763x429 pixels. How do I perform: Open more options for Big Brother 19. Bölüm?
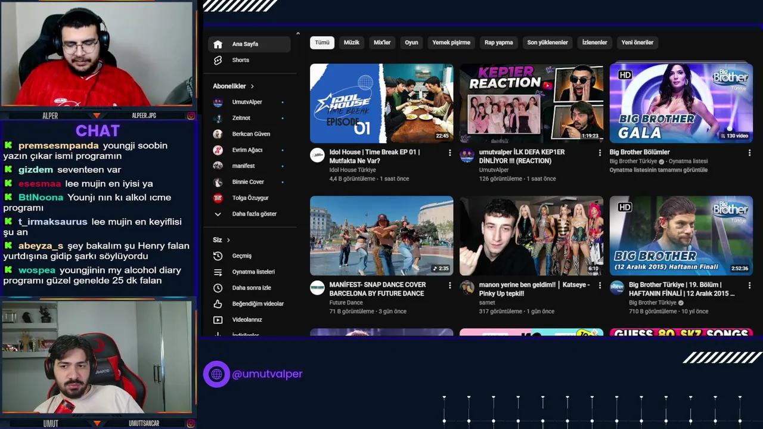749,286
